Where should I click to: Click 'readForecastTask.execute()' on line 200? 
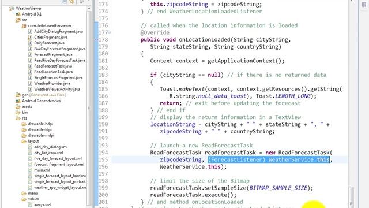[x=191, y=195]
